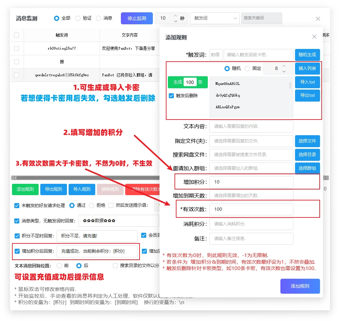Image resolution: width=340 pixels, height=321 pixels.
Task: Uncheck 触发后删除 checkbox
Action: pos(171,96)
